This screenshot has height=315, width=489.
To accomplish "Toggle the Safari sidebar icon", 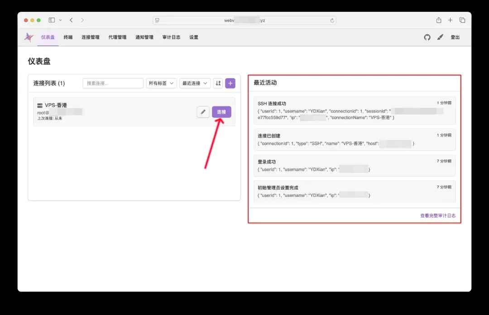I will click(52, 20).
